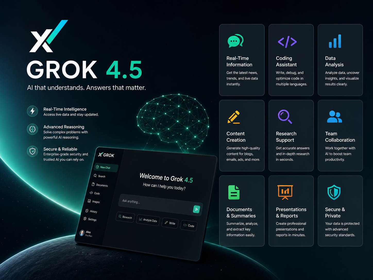Click the Code quick action button below the chat box

(189, 226)
